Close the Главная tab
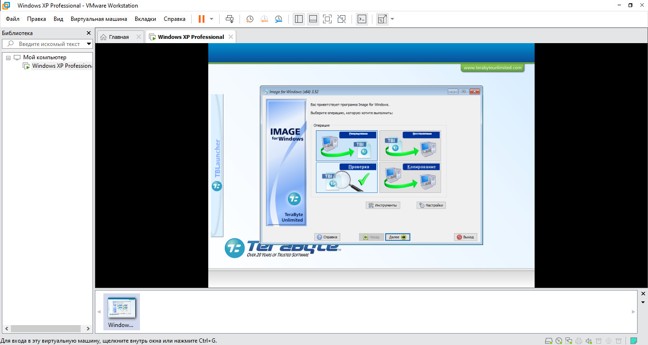 pos(139,37)
